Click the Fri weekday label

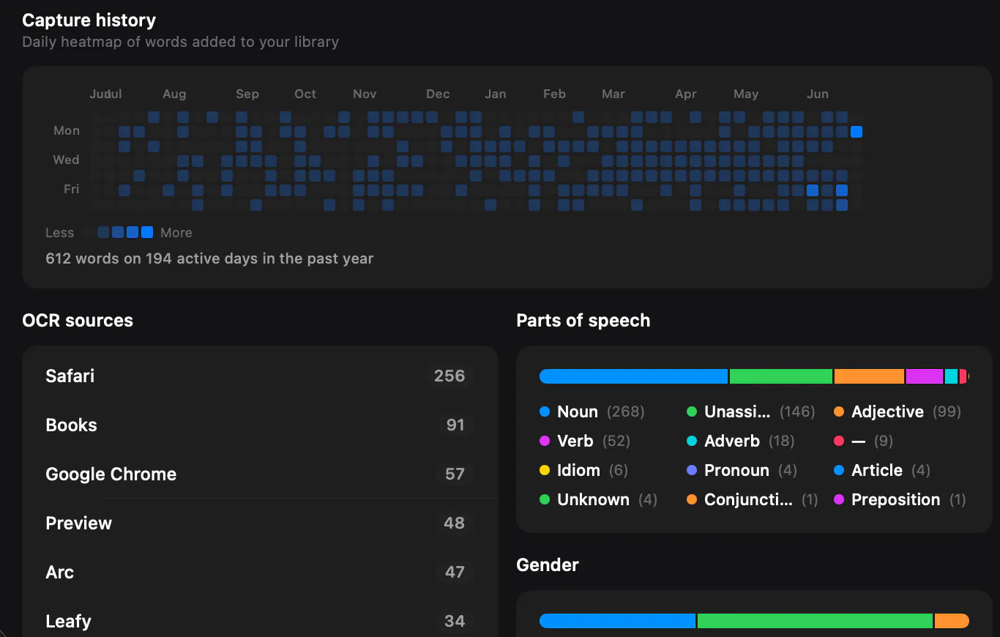click(x=71, y=189)
